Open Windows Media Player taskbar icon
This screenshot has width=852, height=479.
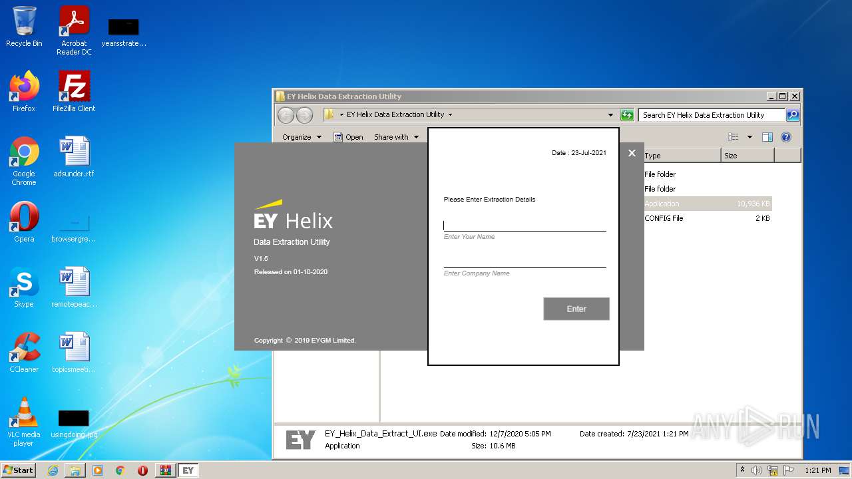click(98, 470)
